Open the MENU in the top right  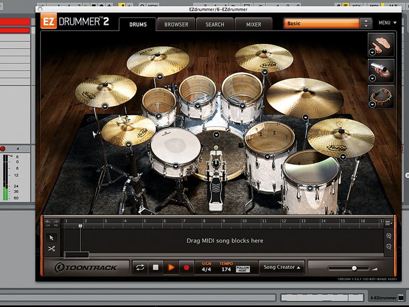coord(387,22)
